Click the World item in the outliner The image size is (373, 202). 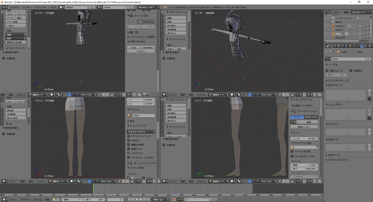coord(338,22)
